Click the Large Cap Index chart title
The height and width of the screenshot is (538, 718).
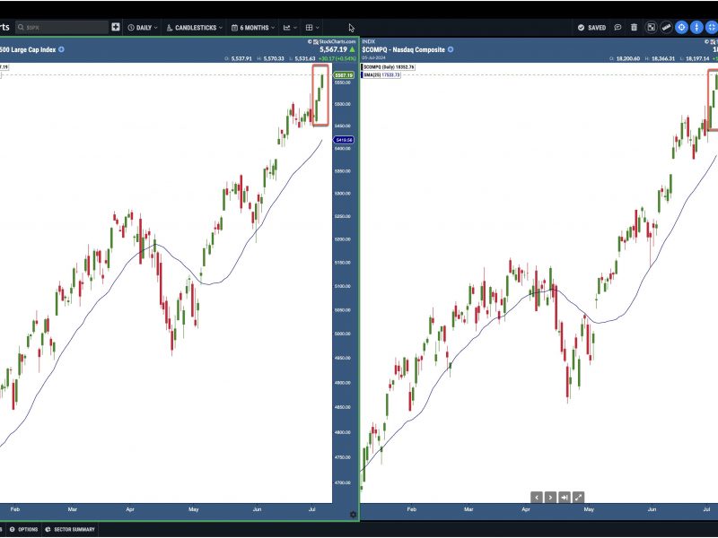pos(28,49)
